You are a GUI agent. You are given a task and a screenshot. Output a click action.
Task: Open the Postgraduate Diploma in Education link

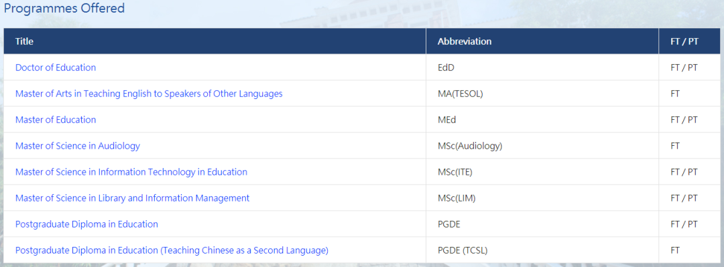pos(86,224)
